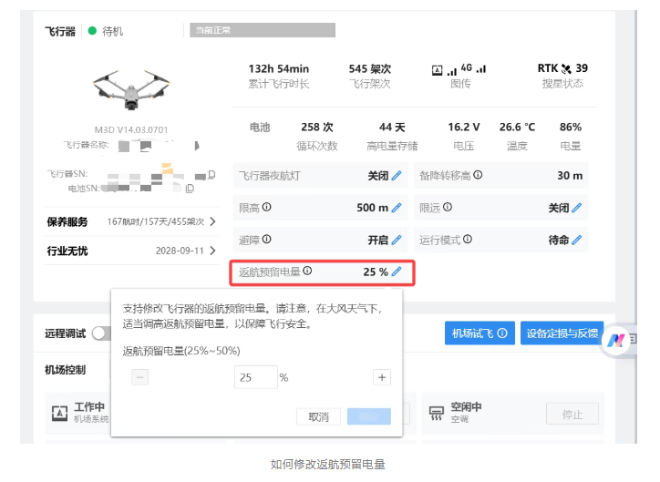Click the info icon beside 备降转移高
This screenshot has width=660, height=482.
[478, 175]
